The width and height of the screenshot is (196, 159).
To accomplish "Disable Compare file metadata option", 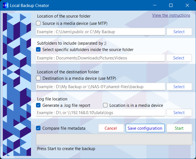I will (x=39, y=128).
